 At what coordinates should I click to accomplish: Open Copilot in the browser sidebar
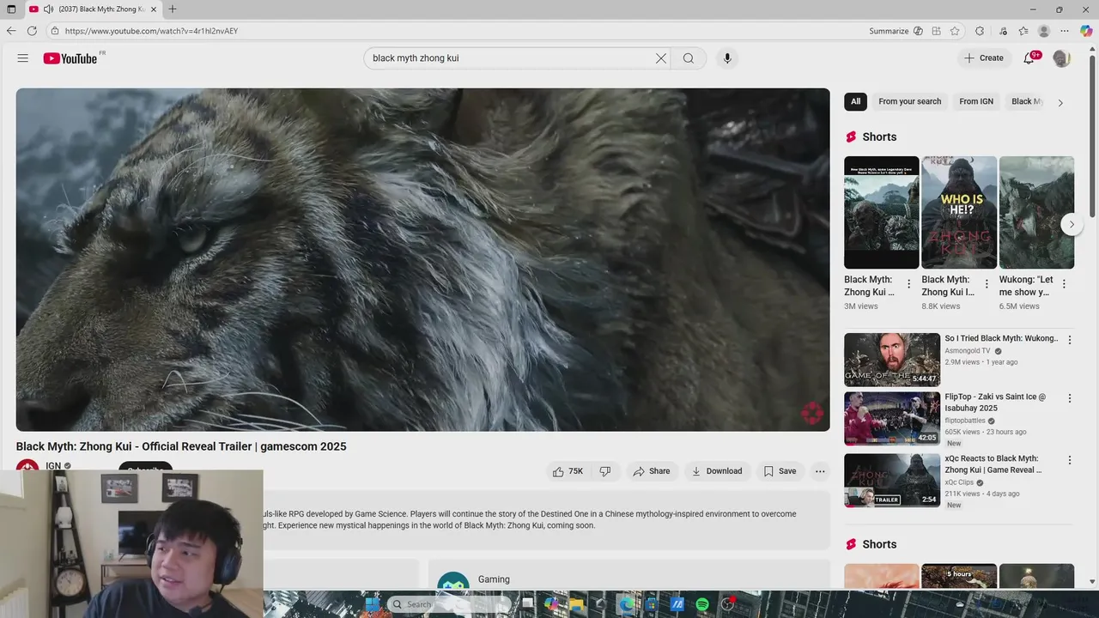(x=1086, y=31)
